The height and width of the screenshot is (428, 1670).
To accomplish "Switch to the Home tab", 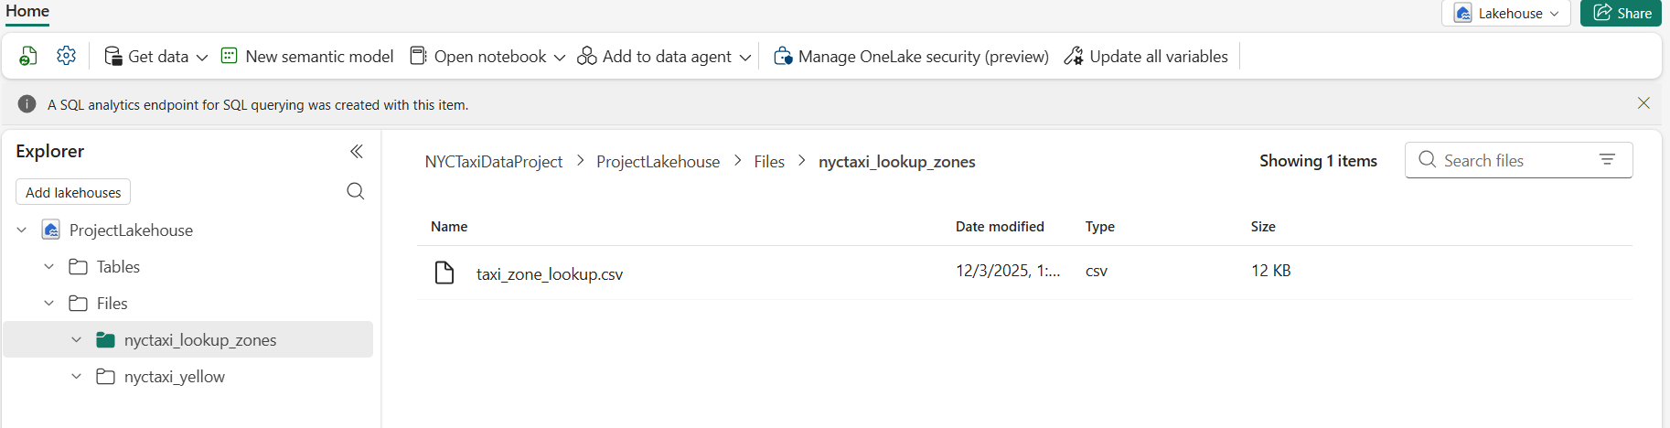I will 27,11.
